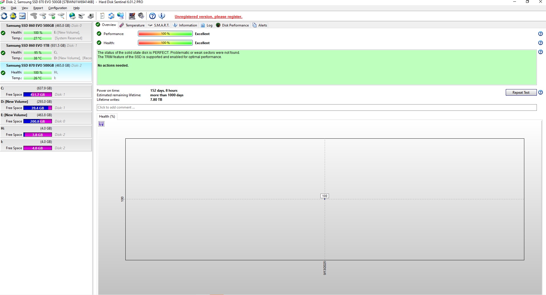Click the globe and monitor toolbar icon
This screenshot has width=546, height=295.
pos(121,16)
